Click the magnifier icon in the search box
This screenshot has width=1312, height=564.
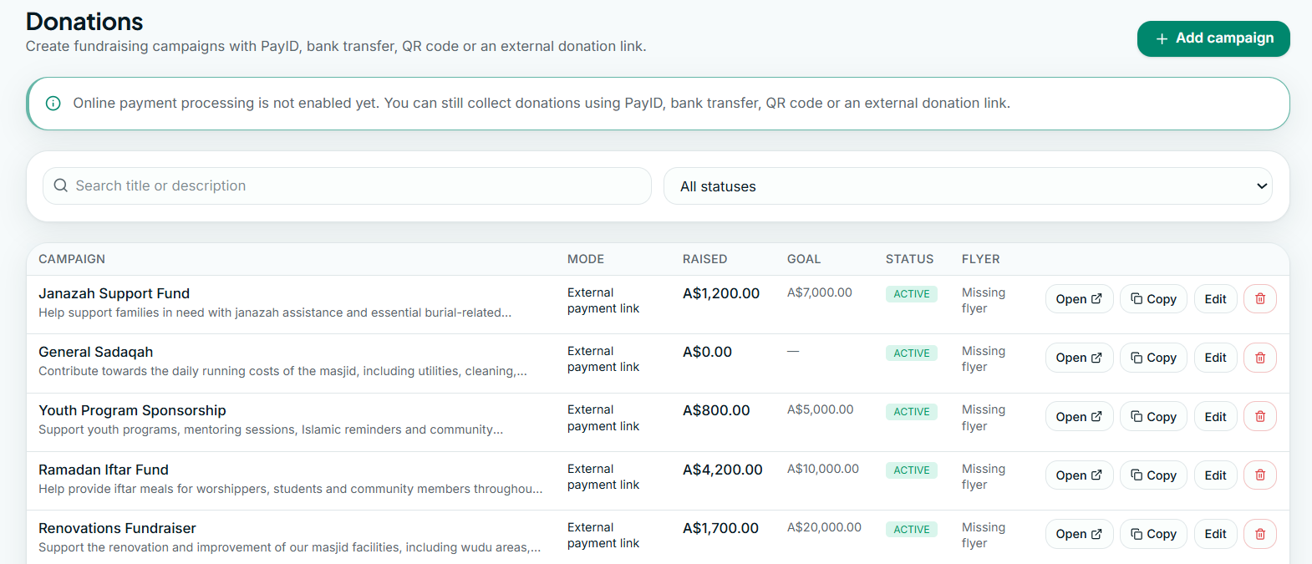click(x=61, y=185)
